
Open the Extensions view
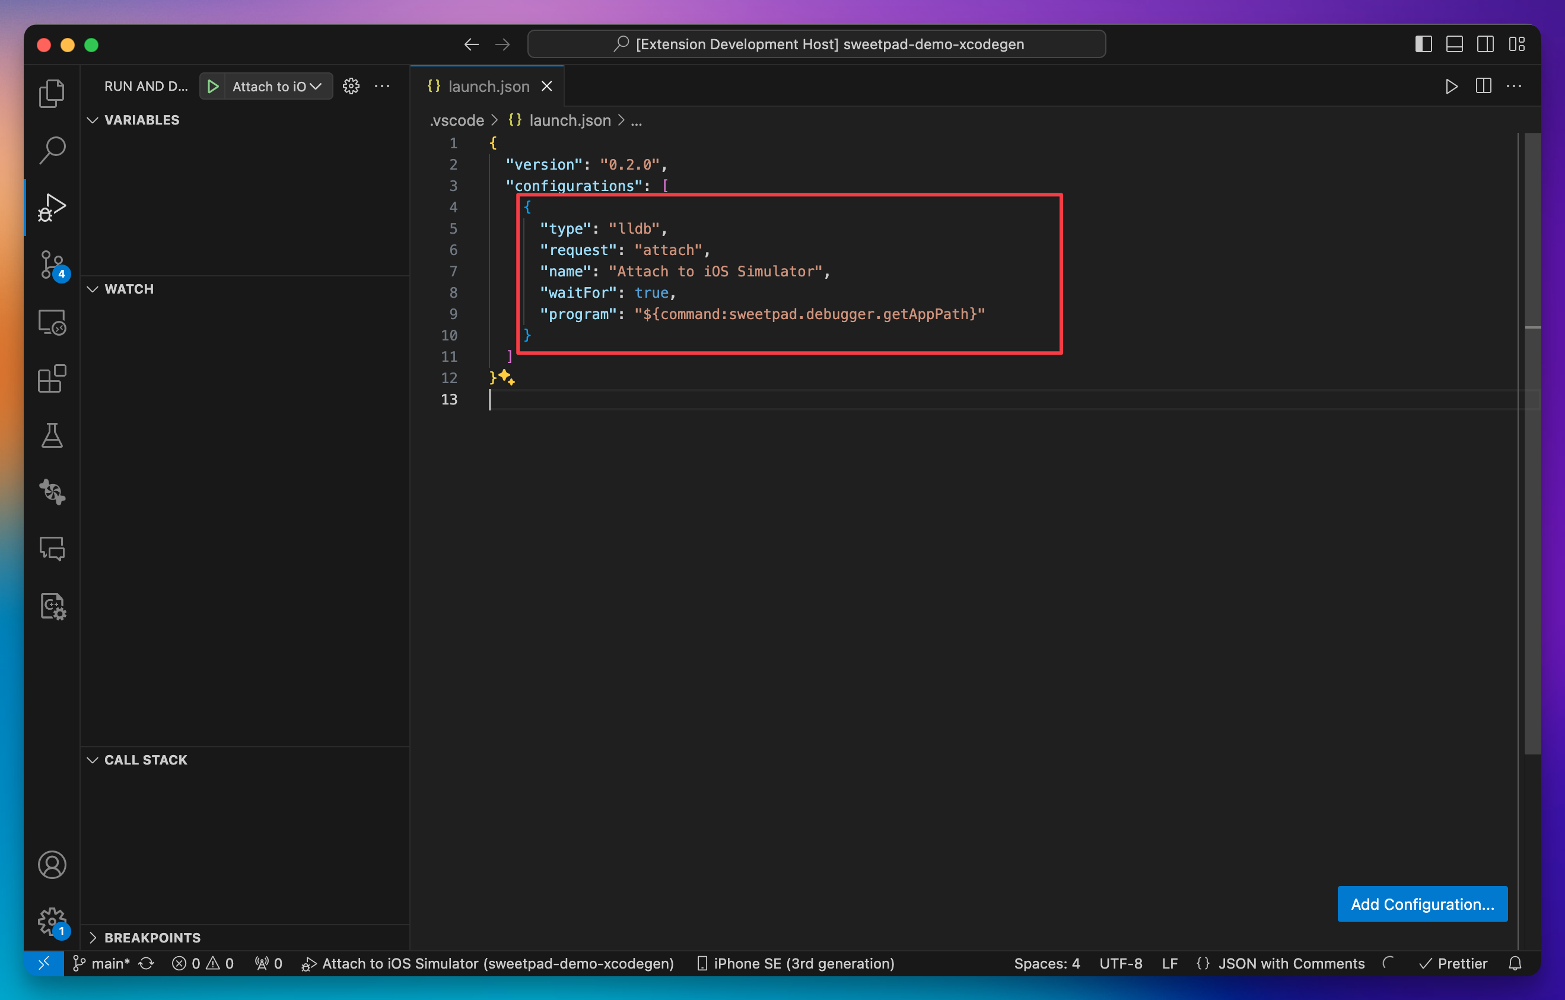point(52,380)
